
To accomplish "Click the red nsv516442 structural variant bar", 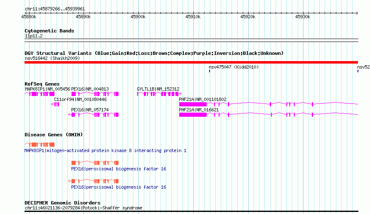I will click(x=191, y=62).
